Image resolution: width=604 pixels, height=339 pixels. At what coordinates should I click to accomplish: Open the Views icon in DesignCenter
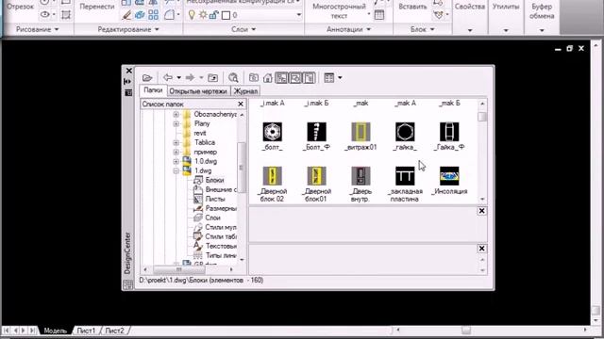coord(329,77)
